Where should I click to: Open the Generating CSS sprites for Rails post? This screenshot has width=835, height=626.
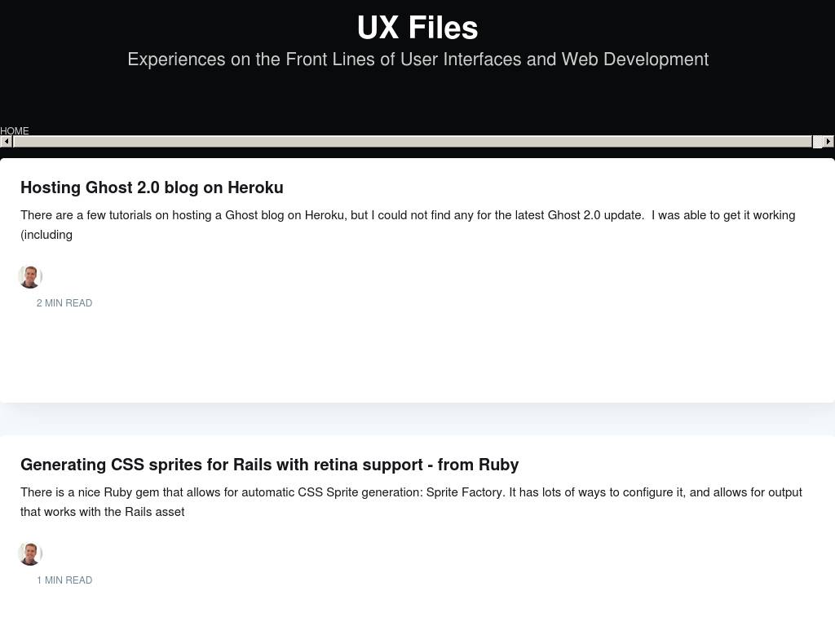pos(269,465)
